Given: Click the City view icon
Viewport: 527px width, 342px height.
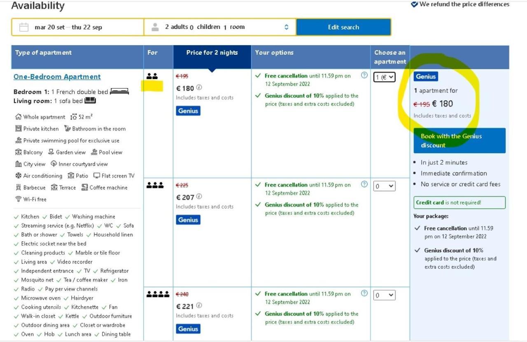Looking at the screenshot, I should click(x=18, y=164).
